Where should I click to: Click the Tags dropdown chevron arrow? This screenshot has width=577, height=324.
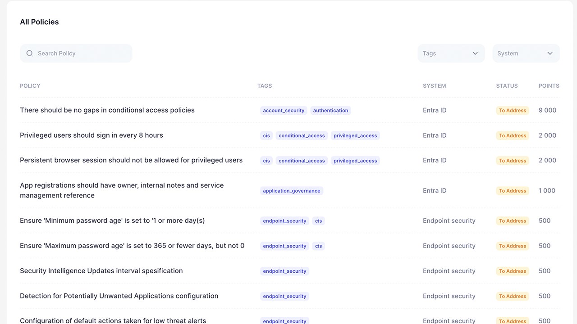tap(475, 53)
